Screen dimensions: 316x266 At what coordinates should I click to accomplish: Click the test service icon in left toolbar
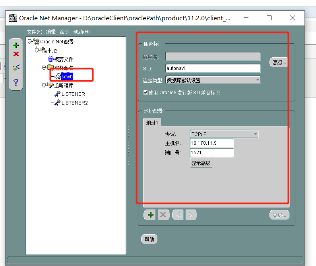tap(16, 68)
